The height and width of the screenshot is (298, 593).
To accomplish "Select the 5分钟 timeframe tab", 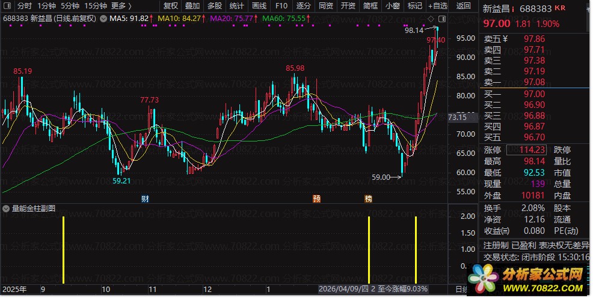I will coord(70,6).
